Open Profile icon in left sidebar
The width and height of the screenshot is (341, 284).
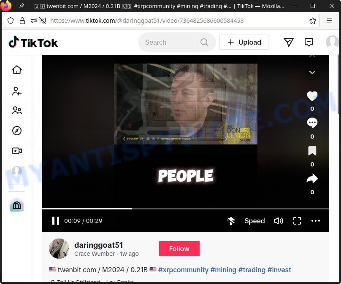click(17, 171)
